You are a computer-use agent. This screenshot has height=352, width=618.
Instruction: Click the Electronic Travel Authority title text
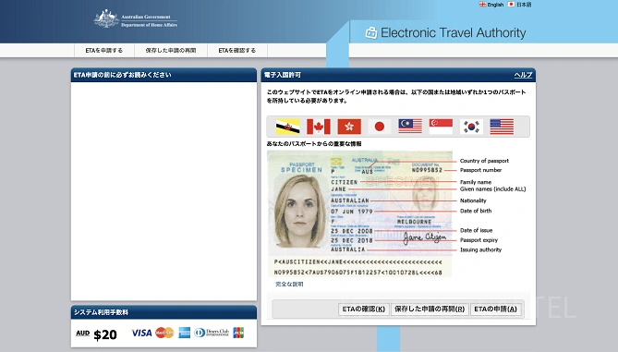point(454,32)
